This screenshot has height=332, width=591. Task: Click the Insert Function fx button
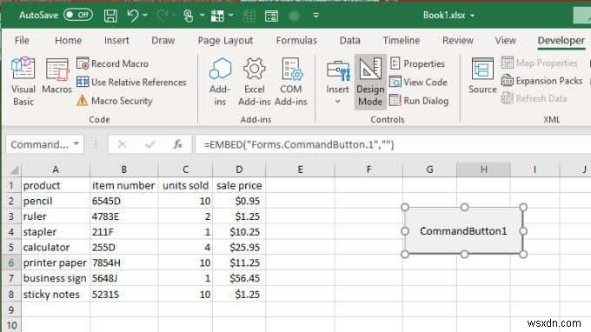pyautogui.click(x=177, y=144)
